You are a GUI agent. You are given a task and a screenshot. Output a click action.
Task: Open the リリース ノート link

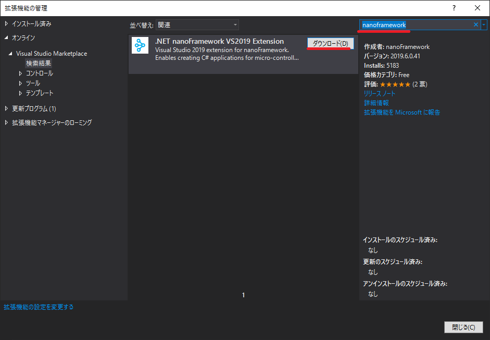click(x=380, y=93)
